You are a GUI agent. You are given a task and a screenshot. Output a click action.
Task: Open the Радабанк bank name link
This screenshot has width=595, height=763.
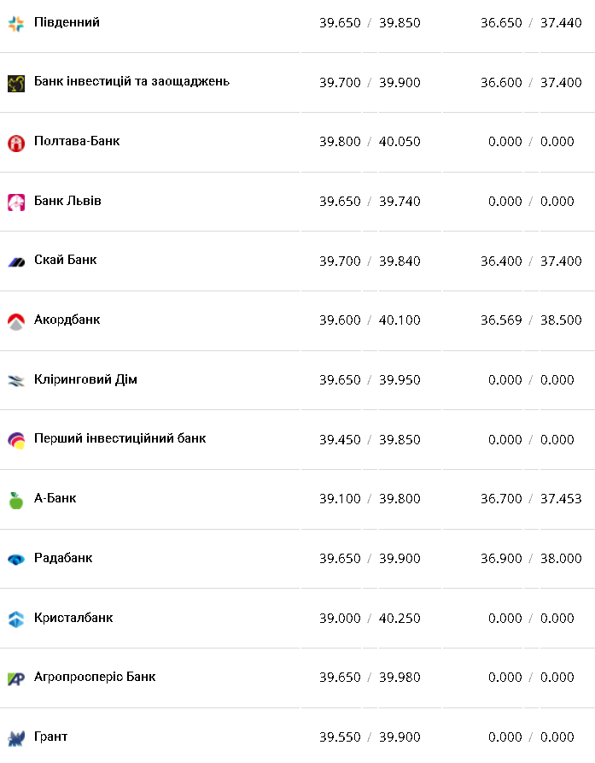[x=63, y=558]
